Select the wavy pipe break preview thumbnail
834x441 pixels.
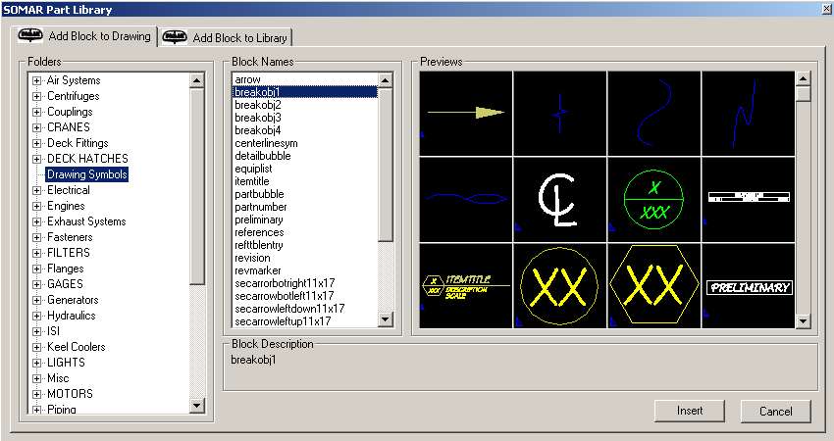(466, 199)
